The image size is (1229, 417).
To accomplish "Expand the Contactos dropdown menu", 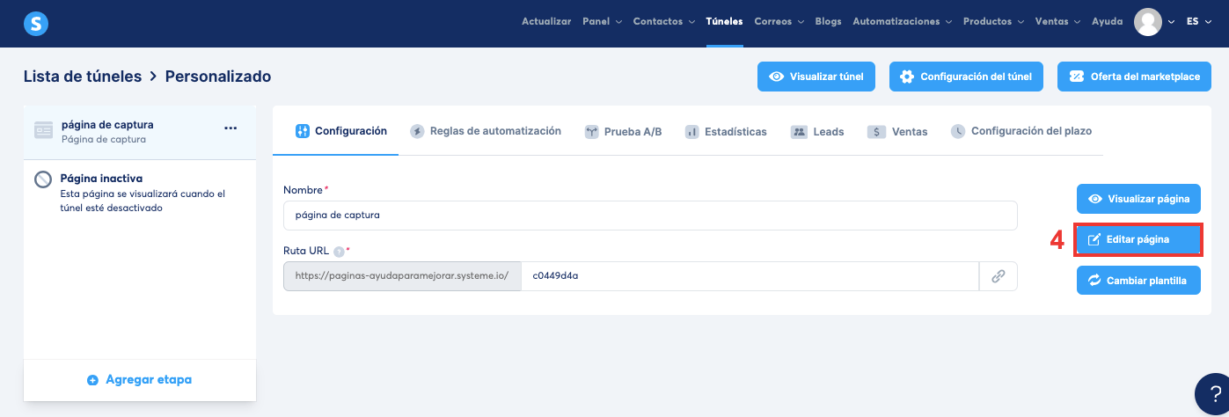I will (663, 22).
